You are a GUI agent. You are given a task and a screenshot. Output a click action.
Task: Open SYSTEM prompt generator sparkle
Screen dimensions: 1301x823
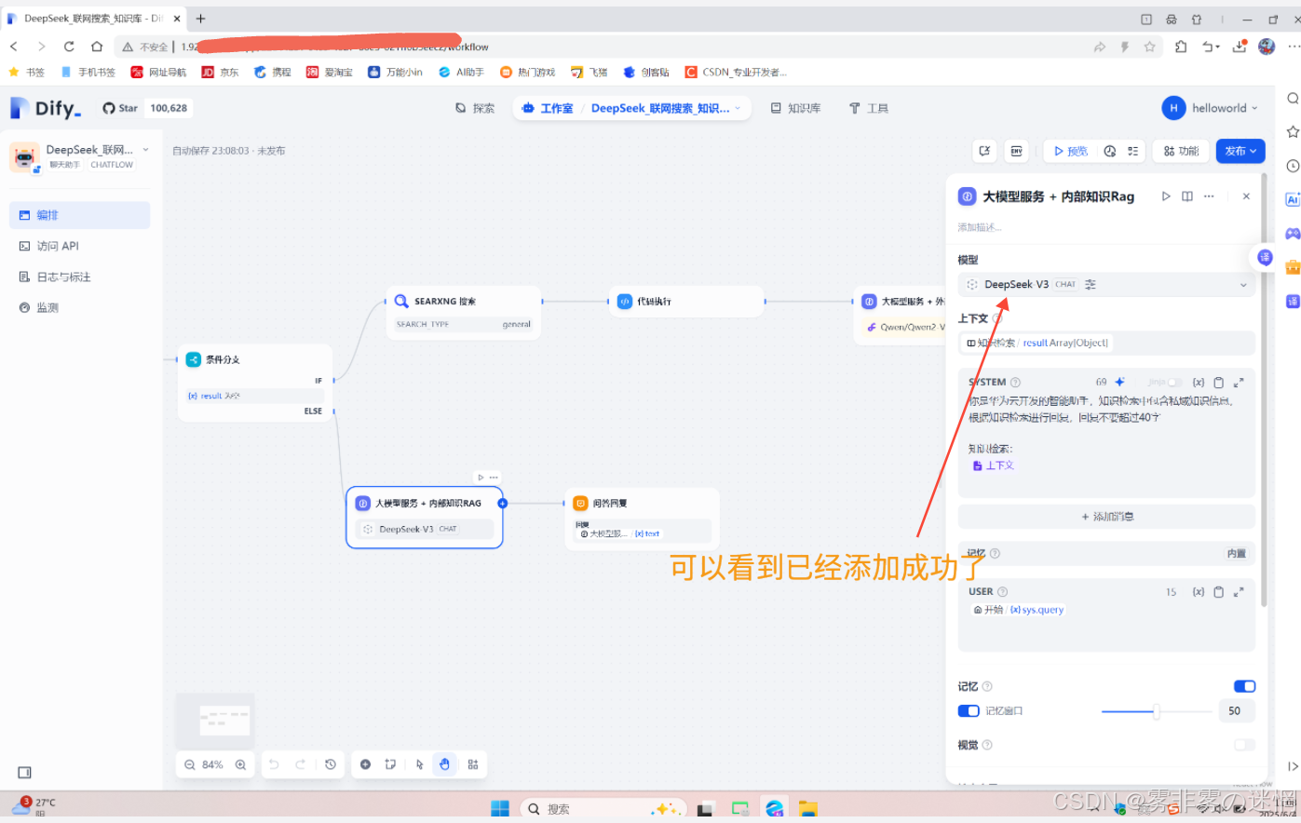(1120, 382)
